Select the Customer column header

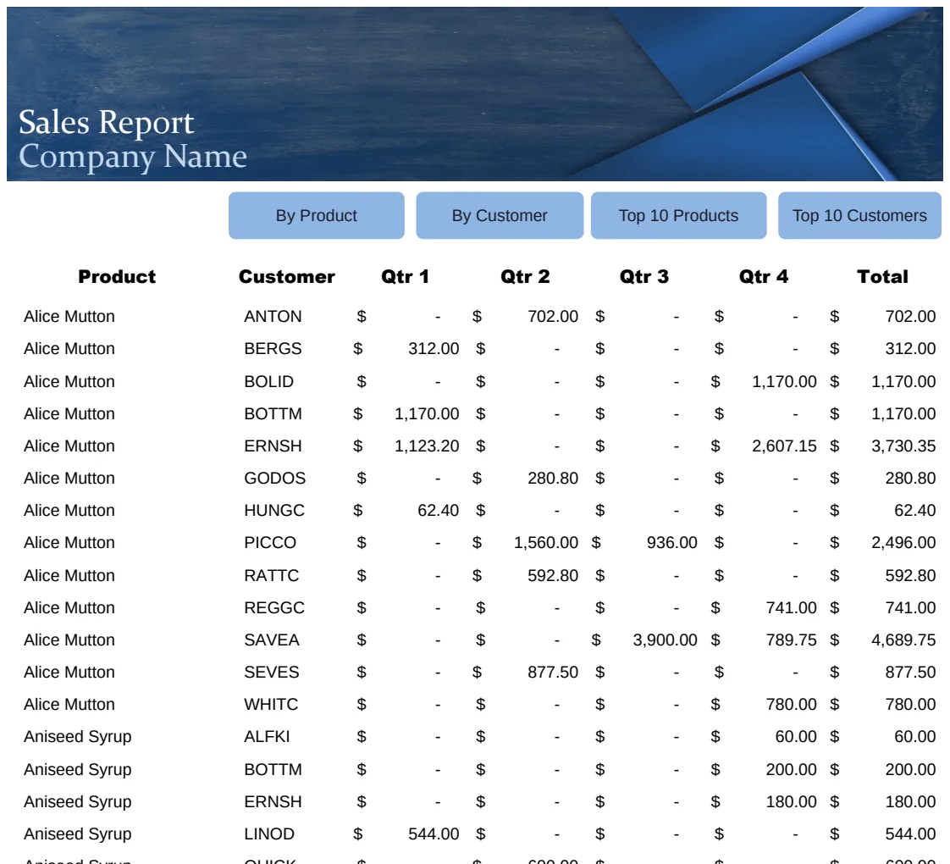coord(286,276)
